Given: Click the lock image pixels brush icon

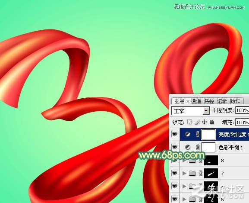Looking at the screenshot, I should 197,122.
